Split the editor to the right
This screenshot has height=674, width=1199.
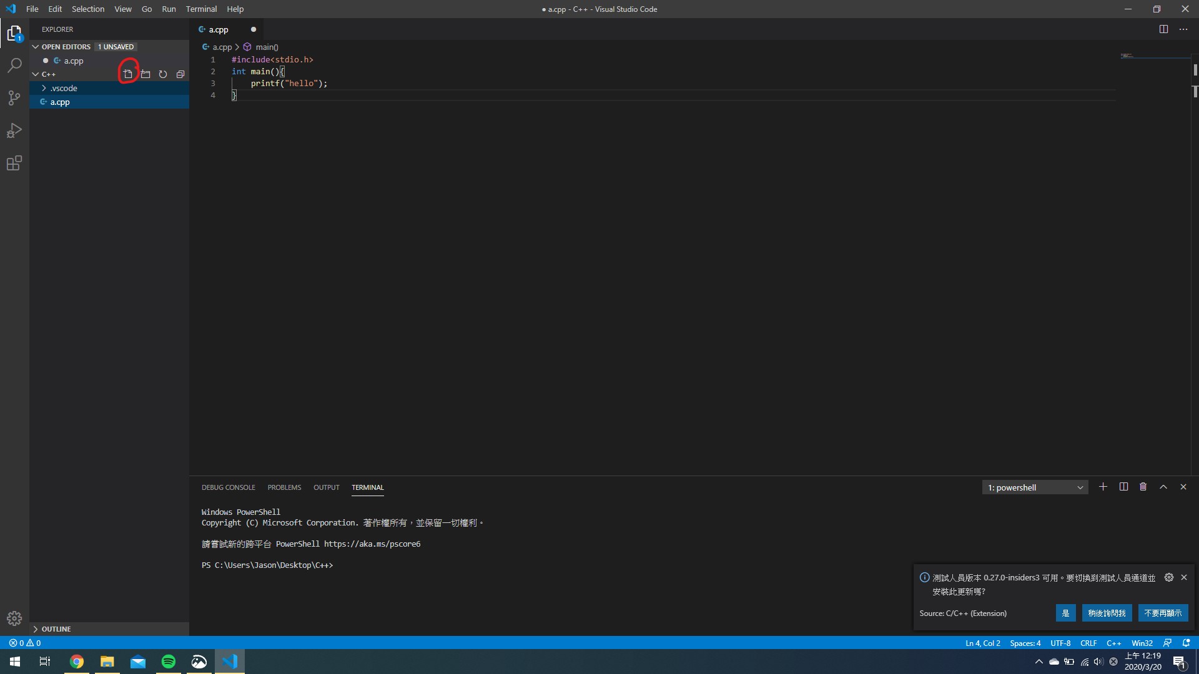pos(1163,29)
